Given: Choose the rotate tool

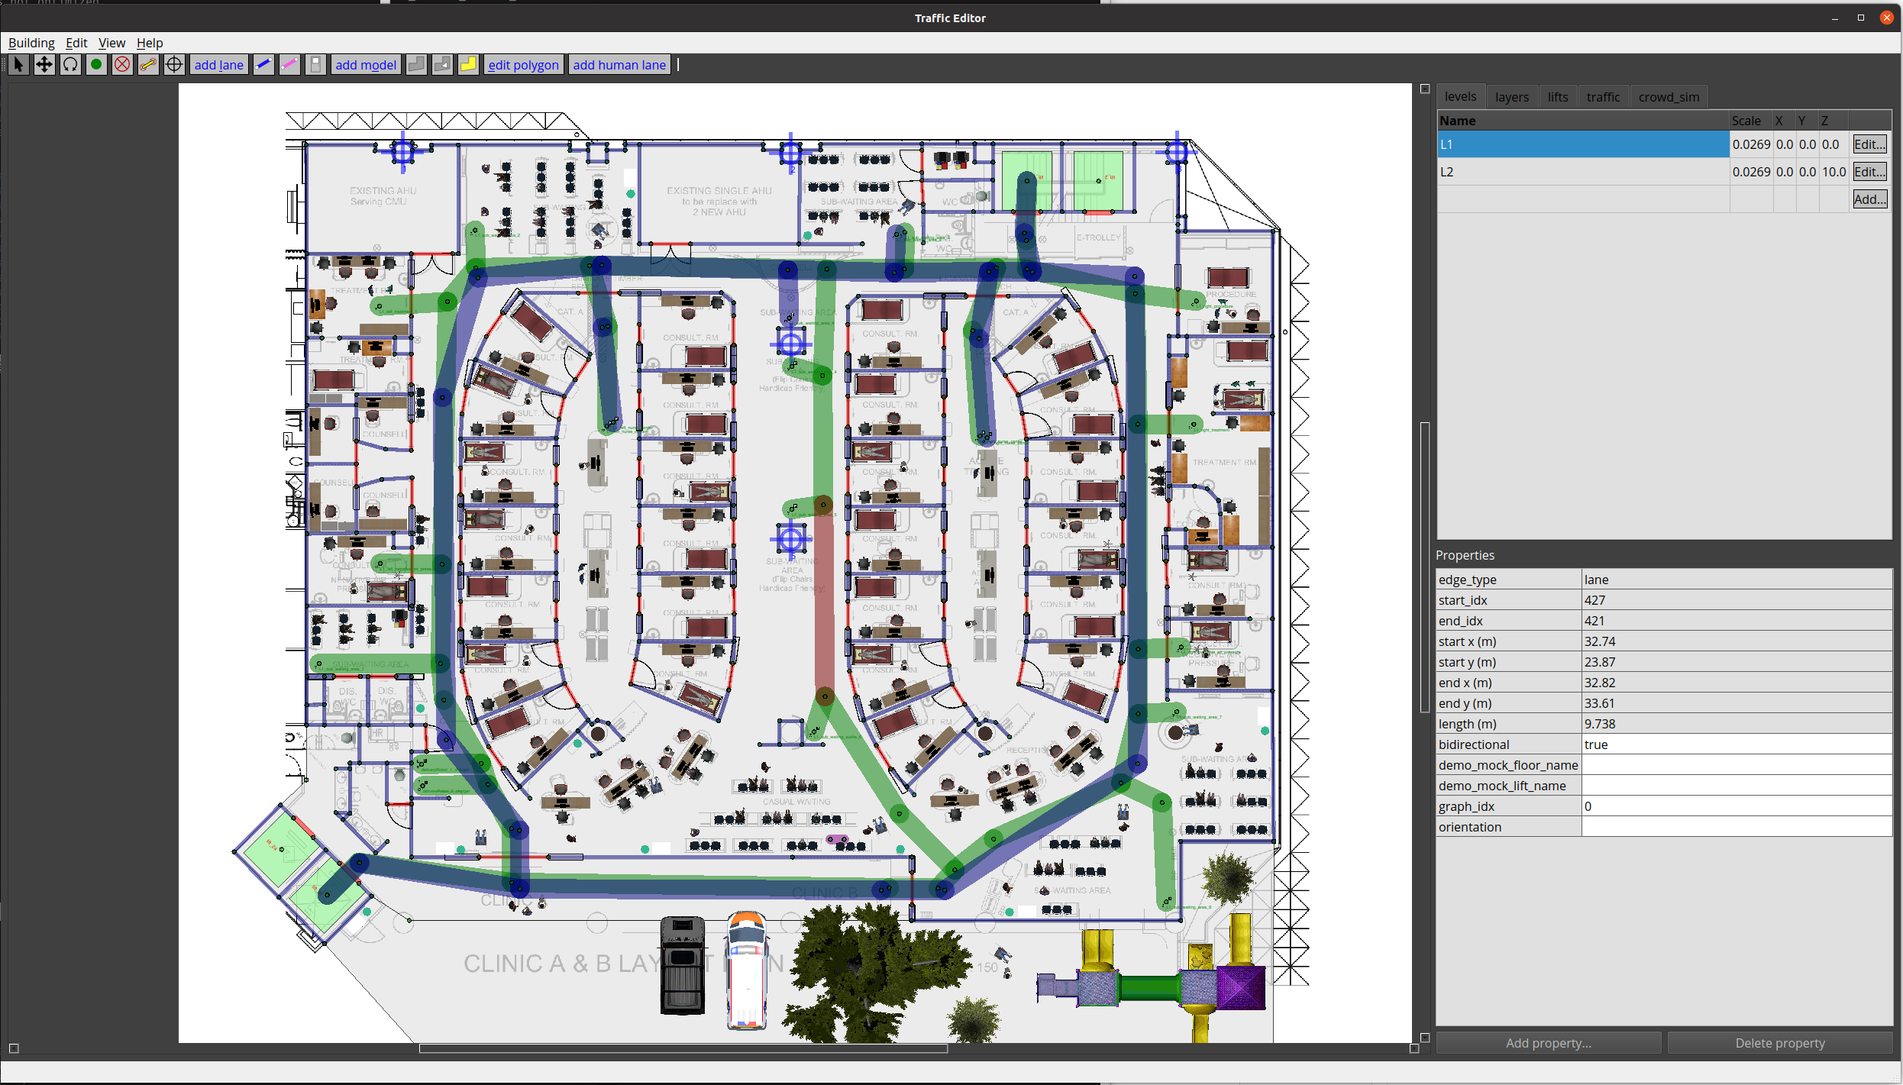Looking at the screenshot, I should [x=70, y=65].
